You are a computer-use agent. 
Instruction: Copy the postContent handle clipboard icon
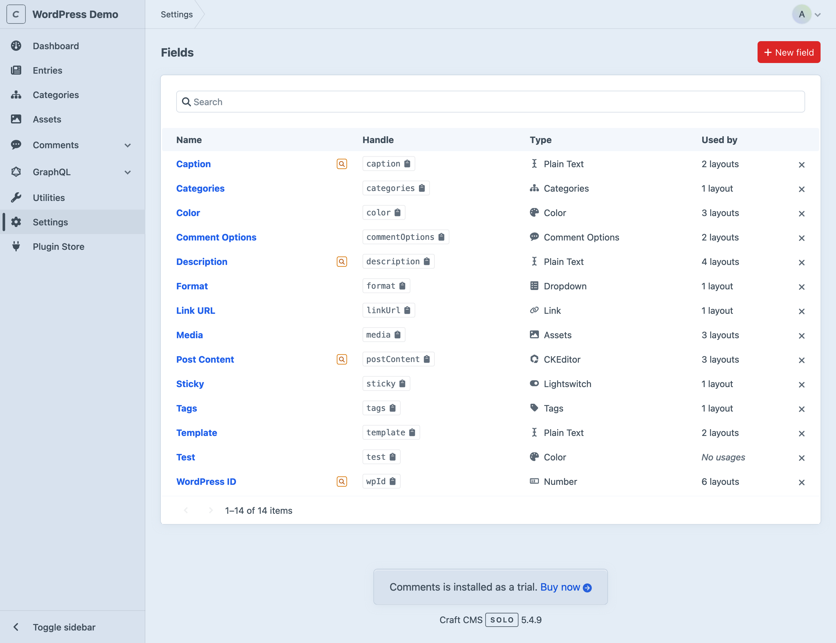426,359
